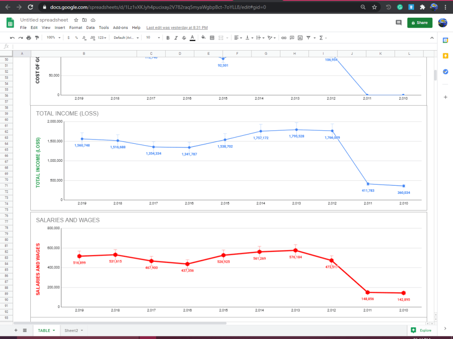This screenshot has width=453, height=339.
Task: Open the Borders tool
Action: pos(212,38)
